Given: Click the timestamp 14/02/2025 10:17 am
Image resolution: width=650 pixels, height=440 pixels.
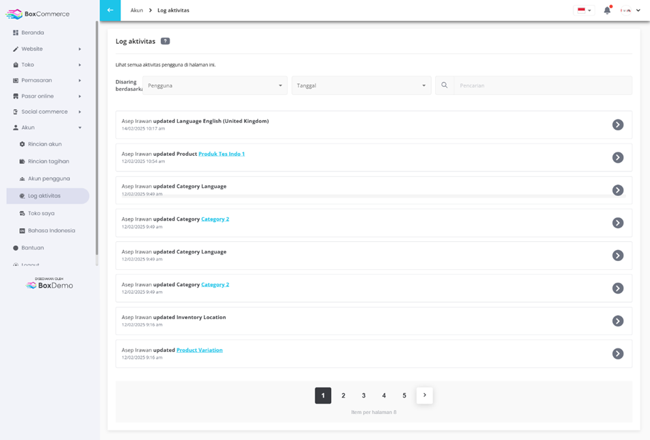Looking at the screenshot, I should 143,128.
